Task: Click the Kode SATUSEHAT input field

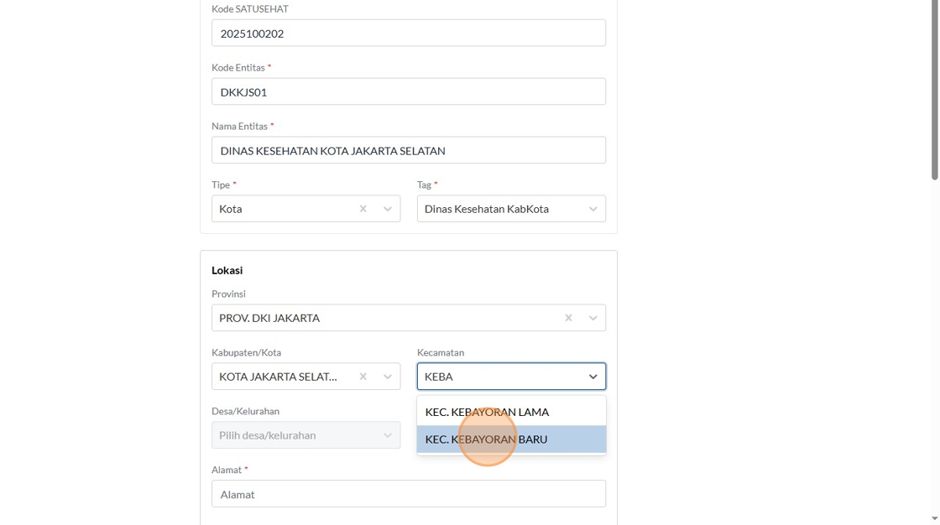Action: click(x=408, y=34)
